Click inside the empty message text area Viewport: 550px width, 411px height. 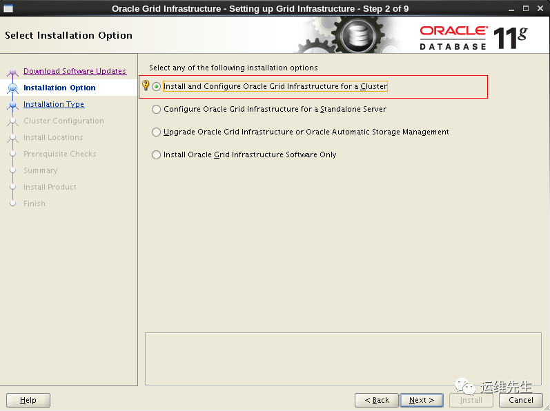pos(343,359)
